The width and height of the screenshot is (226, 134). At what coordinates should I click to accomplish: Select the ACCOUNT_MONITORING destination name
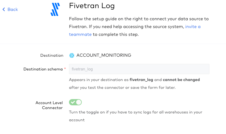[104, 55]
